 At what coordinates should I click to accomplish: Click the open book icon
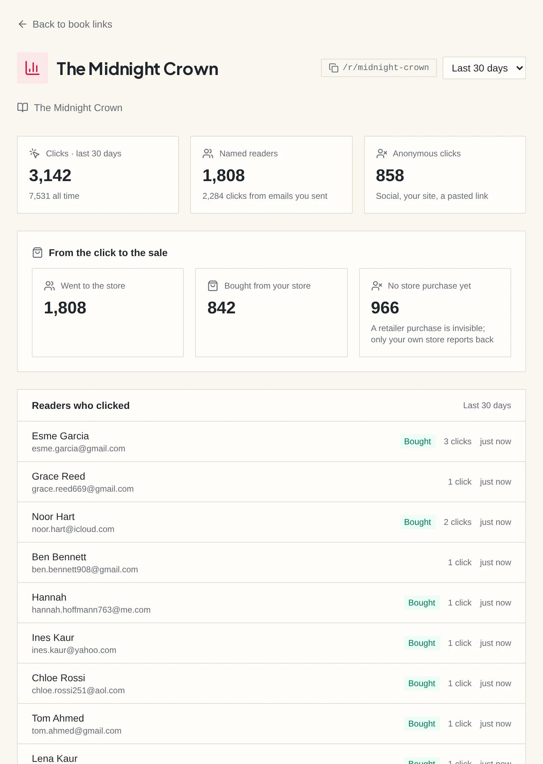23,108
